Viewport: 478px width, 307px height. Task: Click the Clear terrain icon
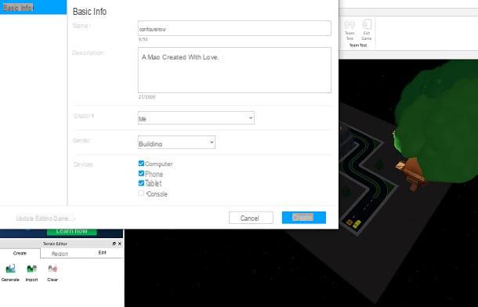click(x=53, y=269)
